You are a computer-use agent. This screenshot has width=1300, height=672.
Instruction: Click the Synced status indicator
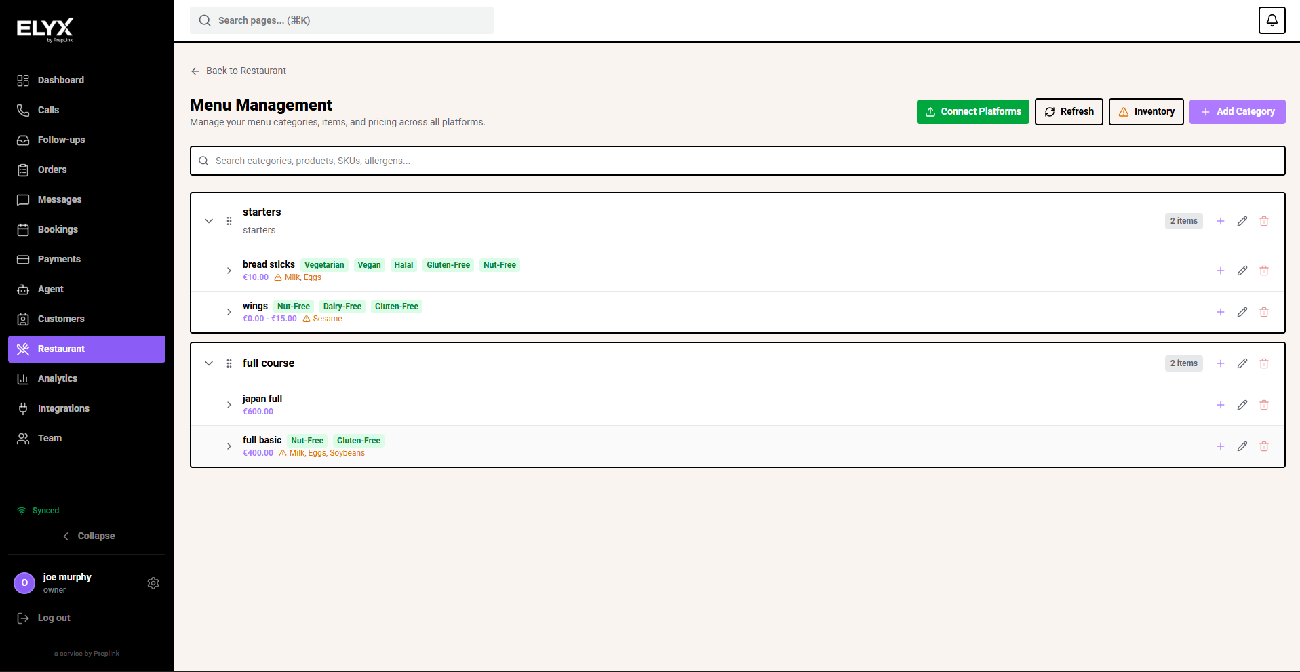38,511
